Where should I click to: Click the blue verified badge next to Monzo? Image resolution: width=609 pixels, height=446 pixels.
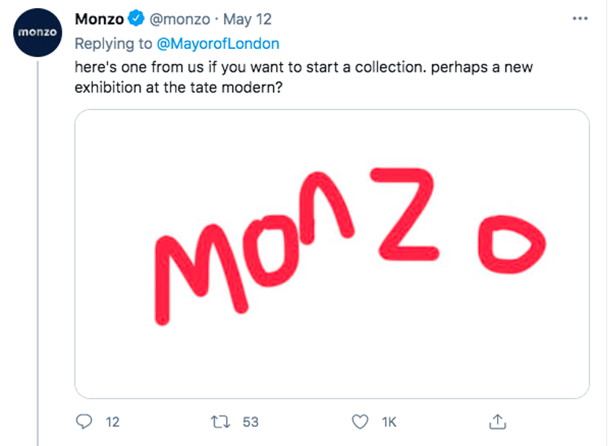[x=134, y=19]
